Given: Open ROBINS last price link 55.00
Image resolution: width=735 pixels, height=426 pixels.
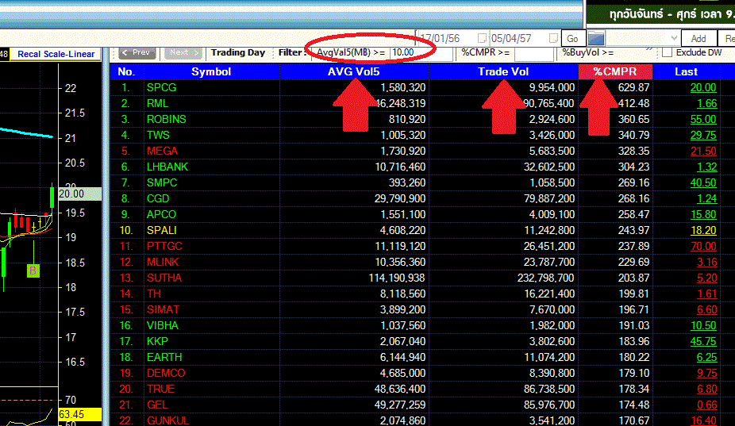Looking at the screenshot, I should 703,120.
